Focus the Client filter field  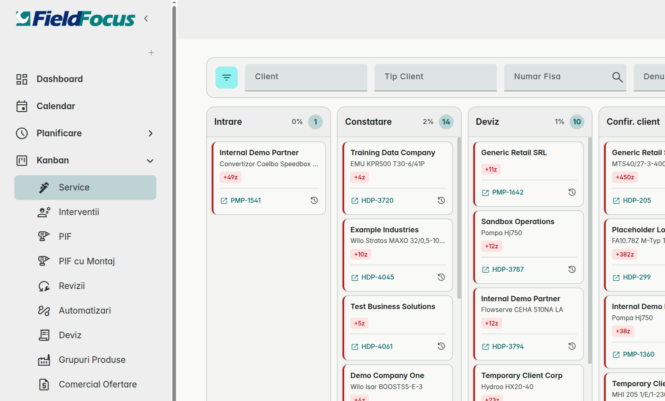[306, 77]
